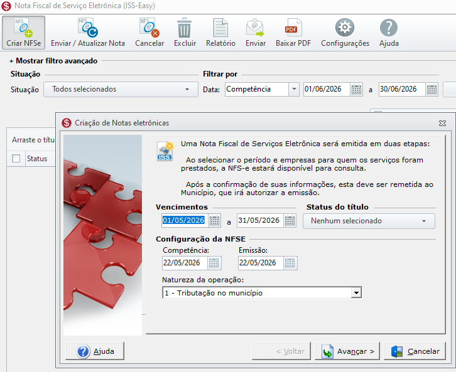Click the Avançar button
This screenshot has width=456, height=372.
(347, 351)
